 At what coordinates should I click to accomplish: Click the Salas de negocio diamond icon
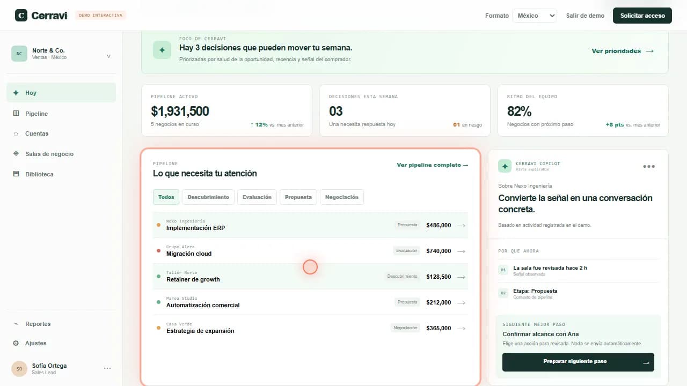(16, 154)
